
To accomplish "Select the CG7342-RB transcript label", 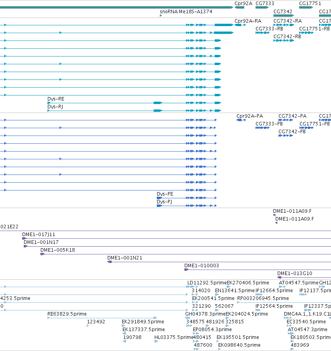I will tap(287, 37).
